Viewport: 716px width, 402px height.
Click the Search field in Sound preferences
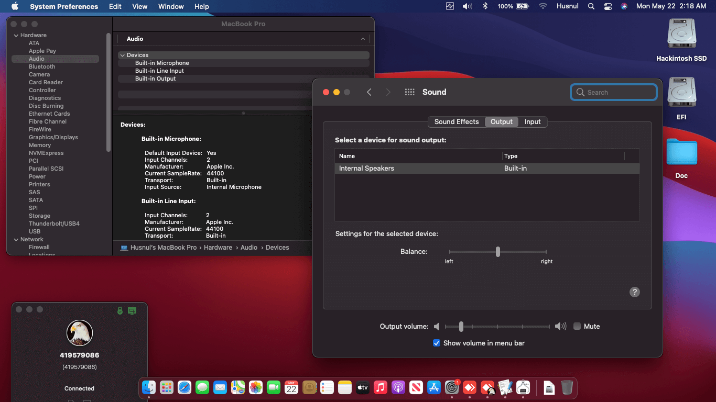[613, 92]
